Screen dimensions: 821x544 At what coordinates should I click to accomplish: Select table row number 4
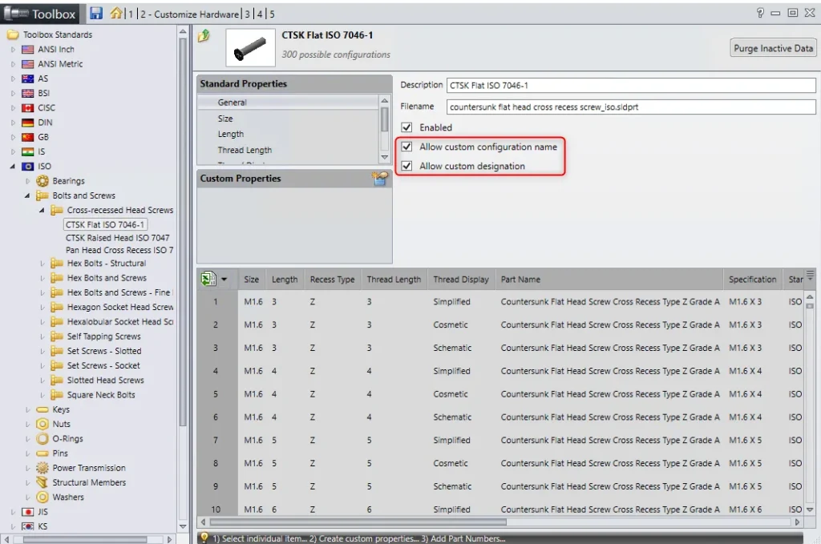click(x=215, y=371)
